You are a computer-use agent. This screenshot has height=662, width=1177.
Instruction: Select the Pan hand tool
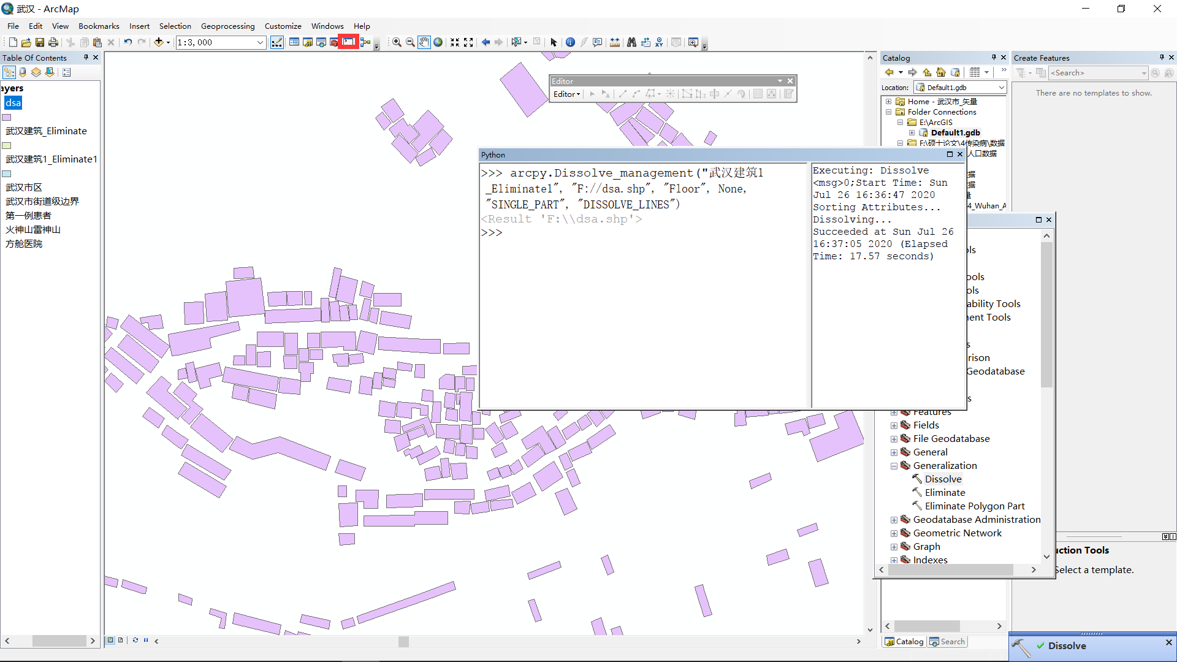(x=424, y=42)
